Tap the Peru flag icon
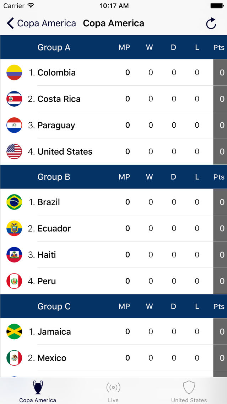This screenshot has height=404, width=227. 14,281
